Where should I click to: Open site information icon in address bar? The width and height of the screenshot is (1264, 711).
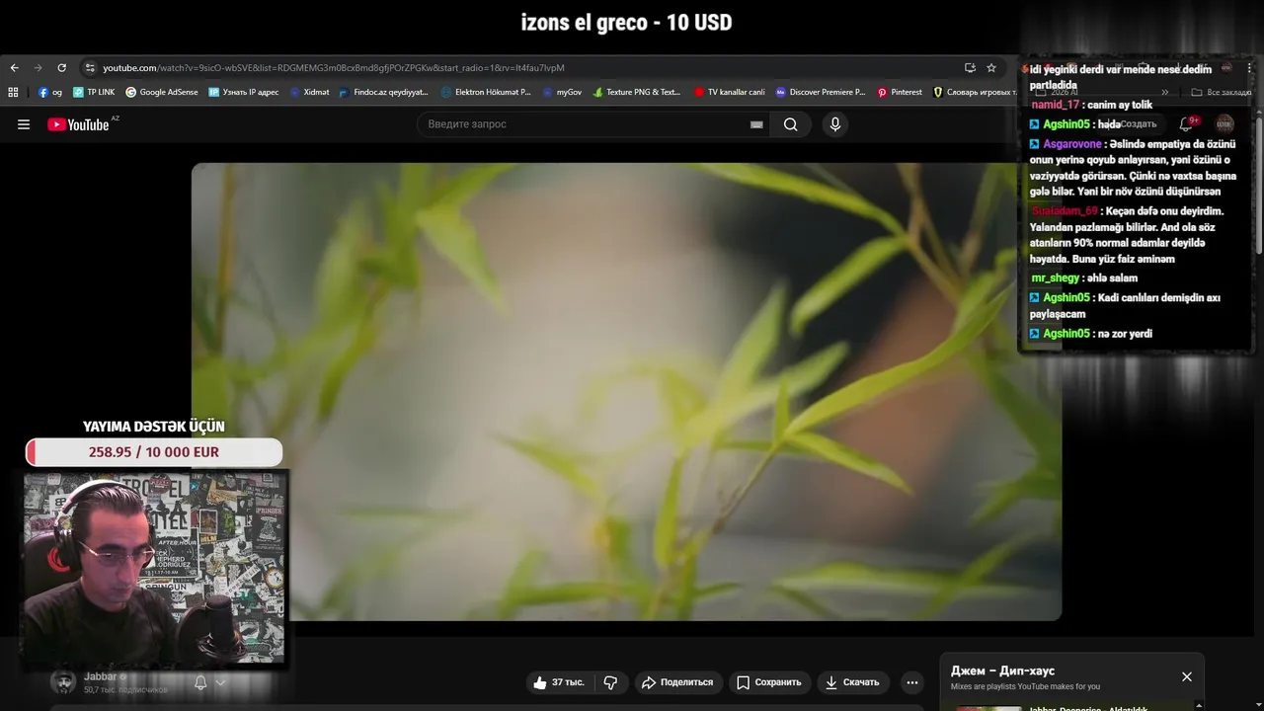90,68
